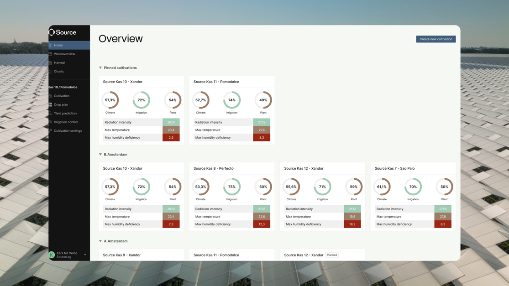This screenshot has height=286, width=509.
Task: Open the Charts page
Action: pos(59,71)
